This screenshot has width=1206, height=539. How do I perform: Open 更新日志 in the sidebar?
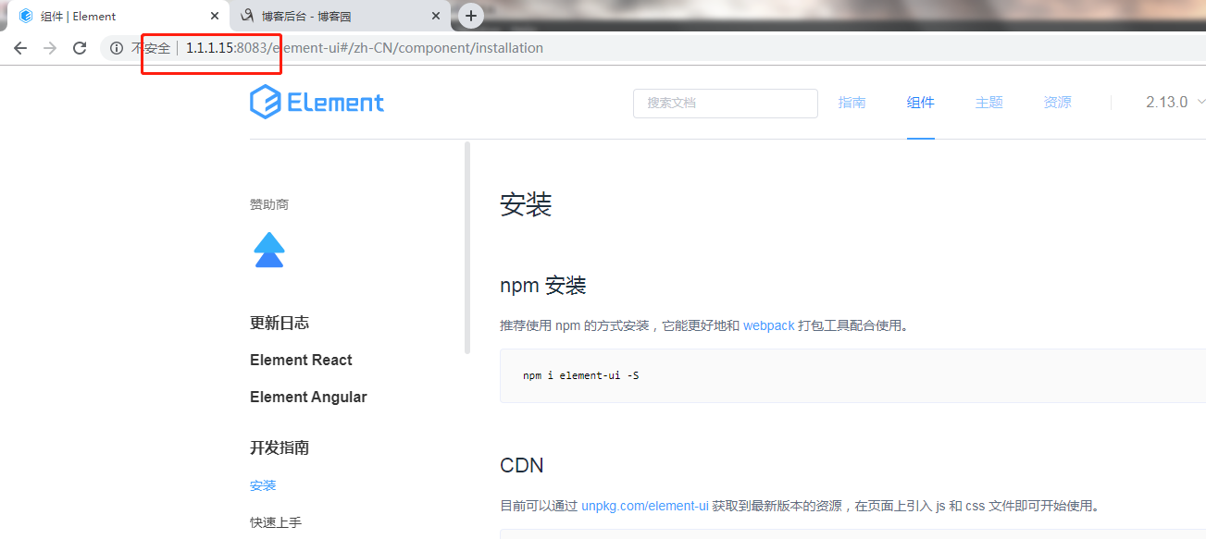[x=280, y=323]
